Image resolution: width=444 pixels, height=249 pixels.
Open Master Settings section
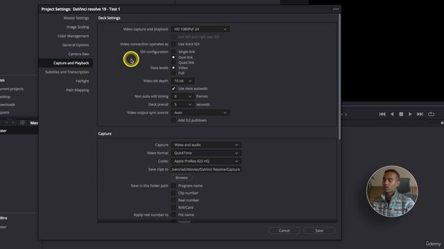[76, 18]
